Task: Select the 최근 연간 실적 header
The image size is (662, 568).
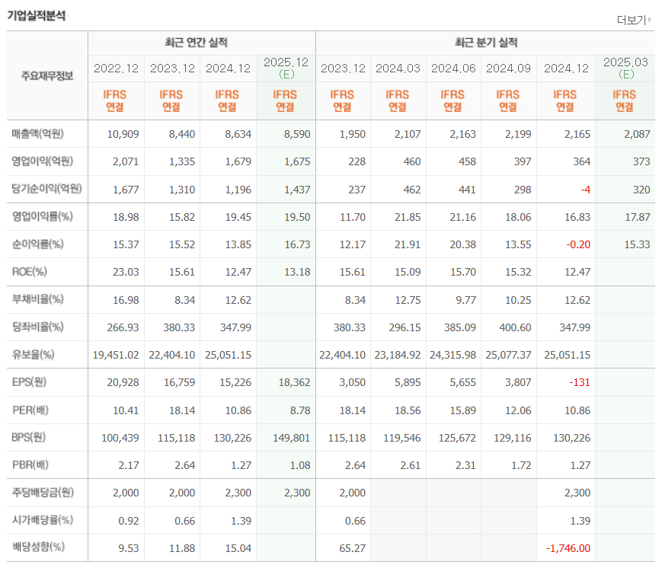Action: 196,43
